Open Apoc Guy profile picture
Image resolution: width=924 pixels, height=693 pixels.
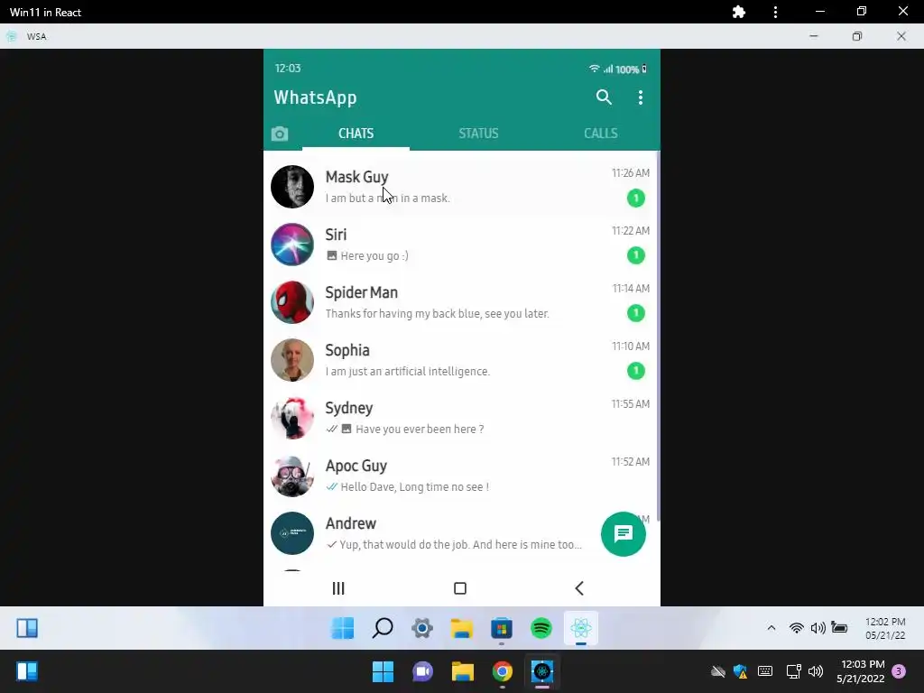tap(292, 476)
